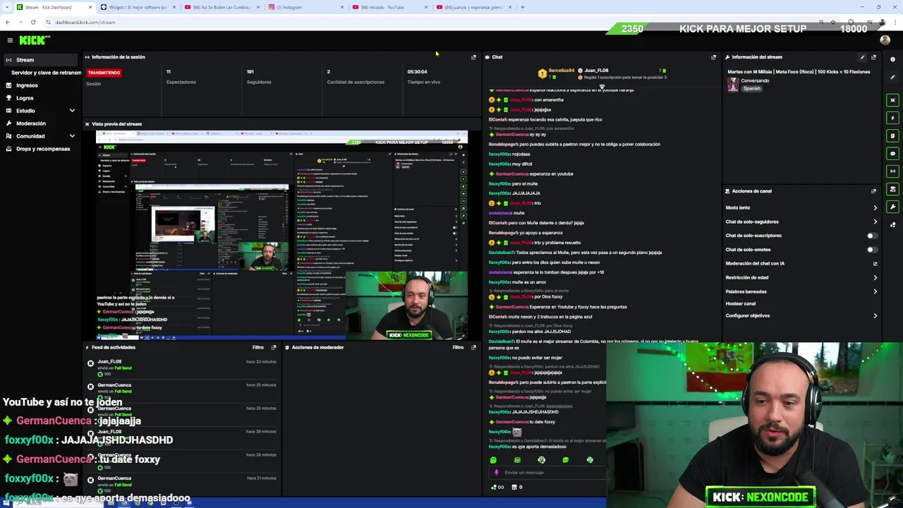The image size is (903, 508).
Task: Toggle lightning activity feed icon in right toolbar
Action: 893,118
